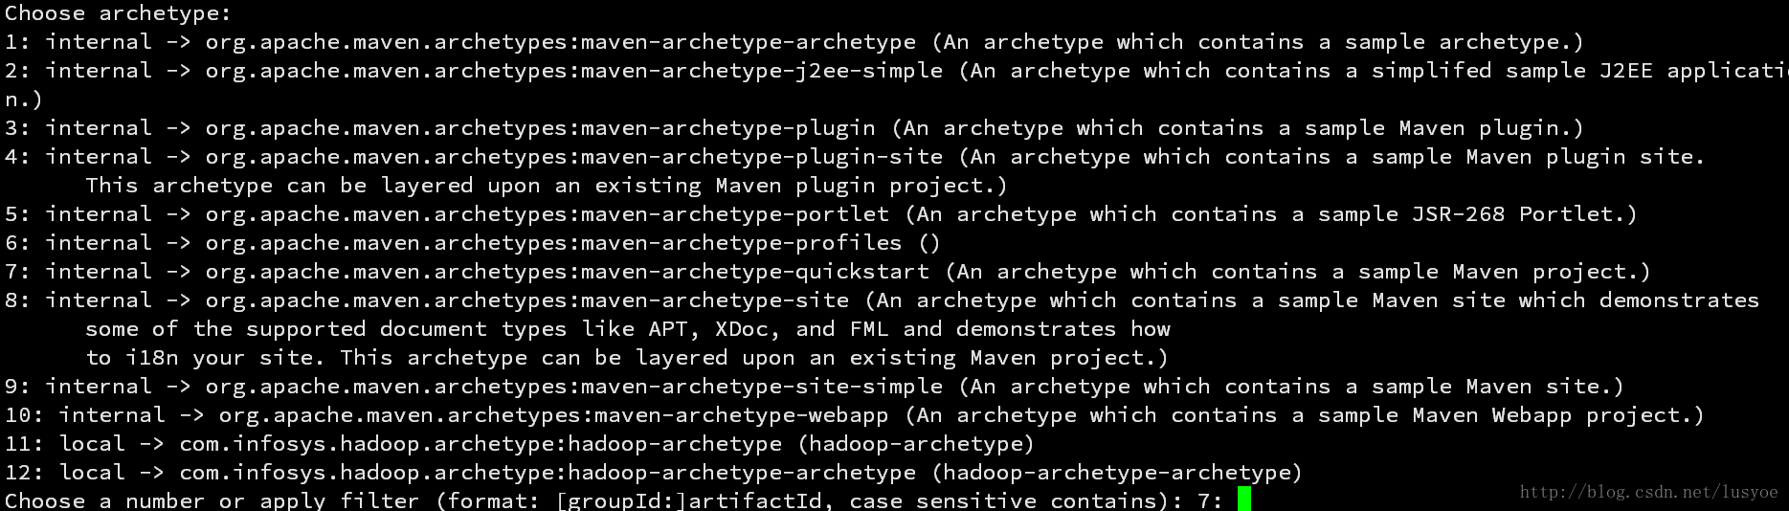Click 'maven-archetype-webapp' in line 10
The width and height of the screenshot is (1789, 511).
point(742,415)
